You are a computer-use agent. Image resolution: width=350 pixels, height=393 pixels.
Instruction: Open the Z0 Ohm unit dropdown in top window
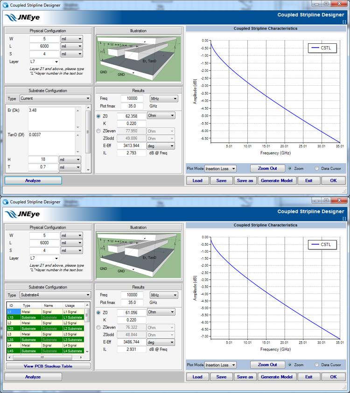coord(161,116)
